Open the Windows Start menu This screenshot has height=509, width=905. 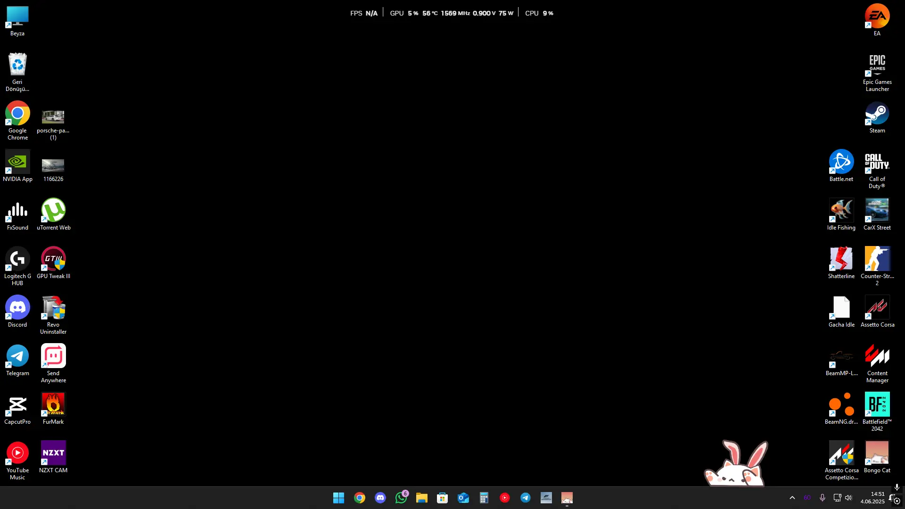(338, 498)
